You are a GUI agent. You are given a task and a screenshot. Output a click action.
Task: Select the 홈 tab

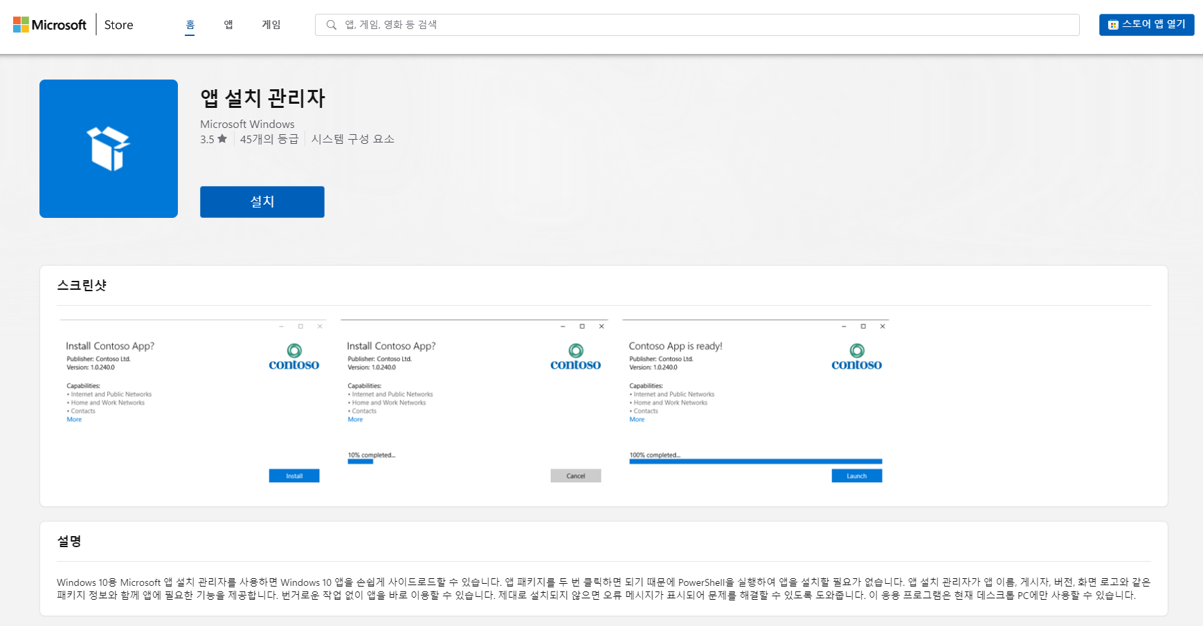190,25
